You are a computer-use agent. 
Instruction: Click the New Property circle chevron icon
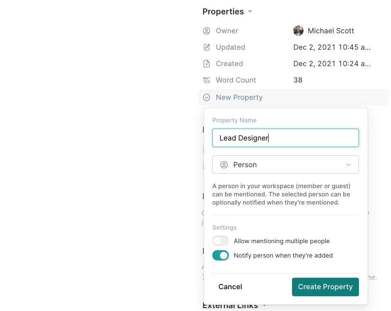[x=207, y=97]
